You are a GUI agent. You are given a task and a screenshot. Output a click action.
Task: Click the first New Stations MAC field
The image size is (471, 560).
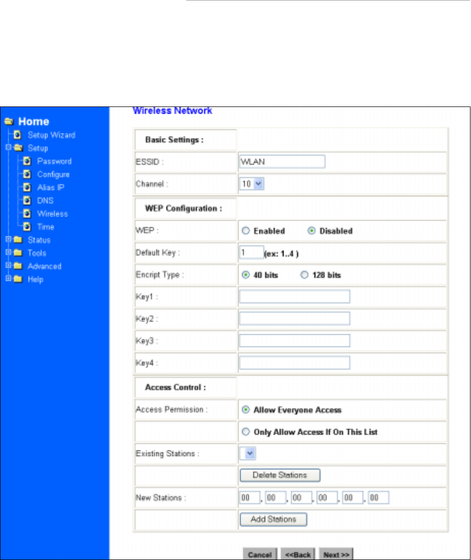250,498
